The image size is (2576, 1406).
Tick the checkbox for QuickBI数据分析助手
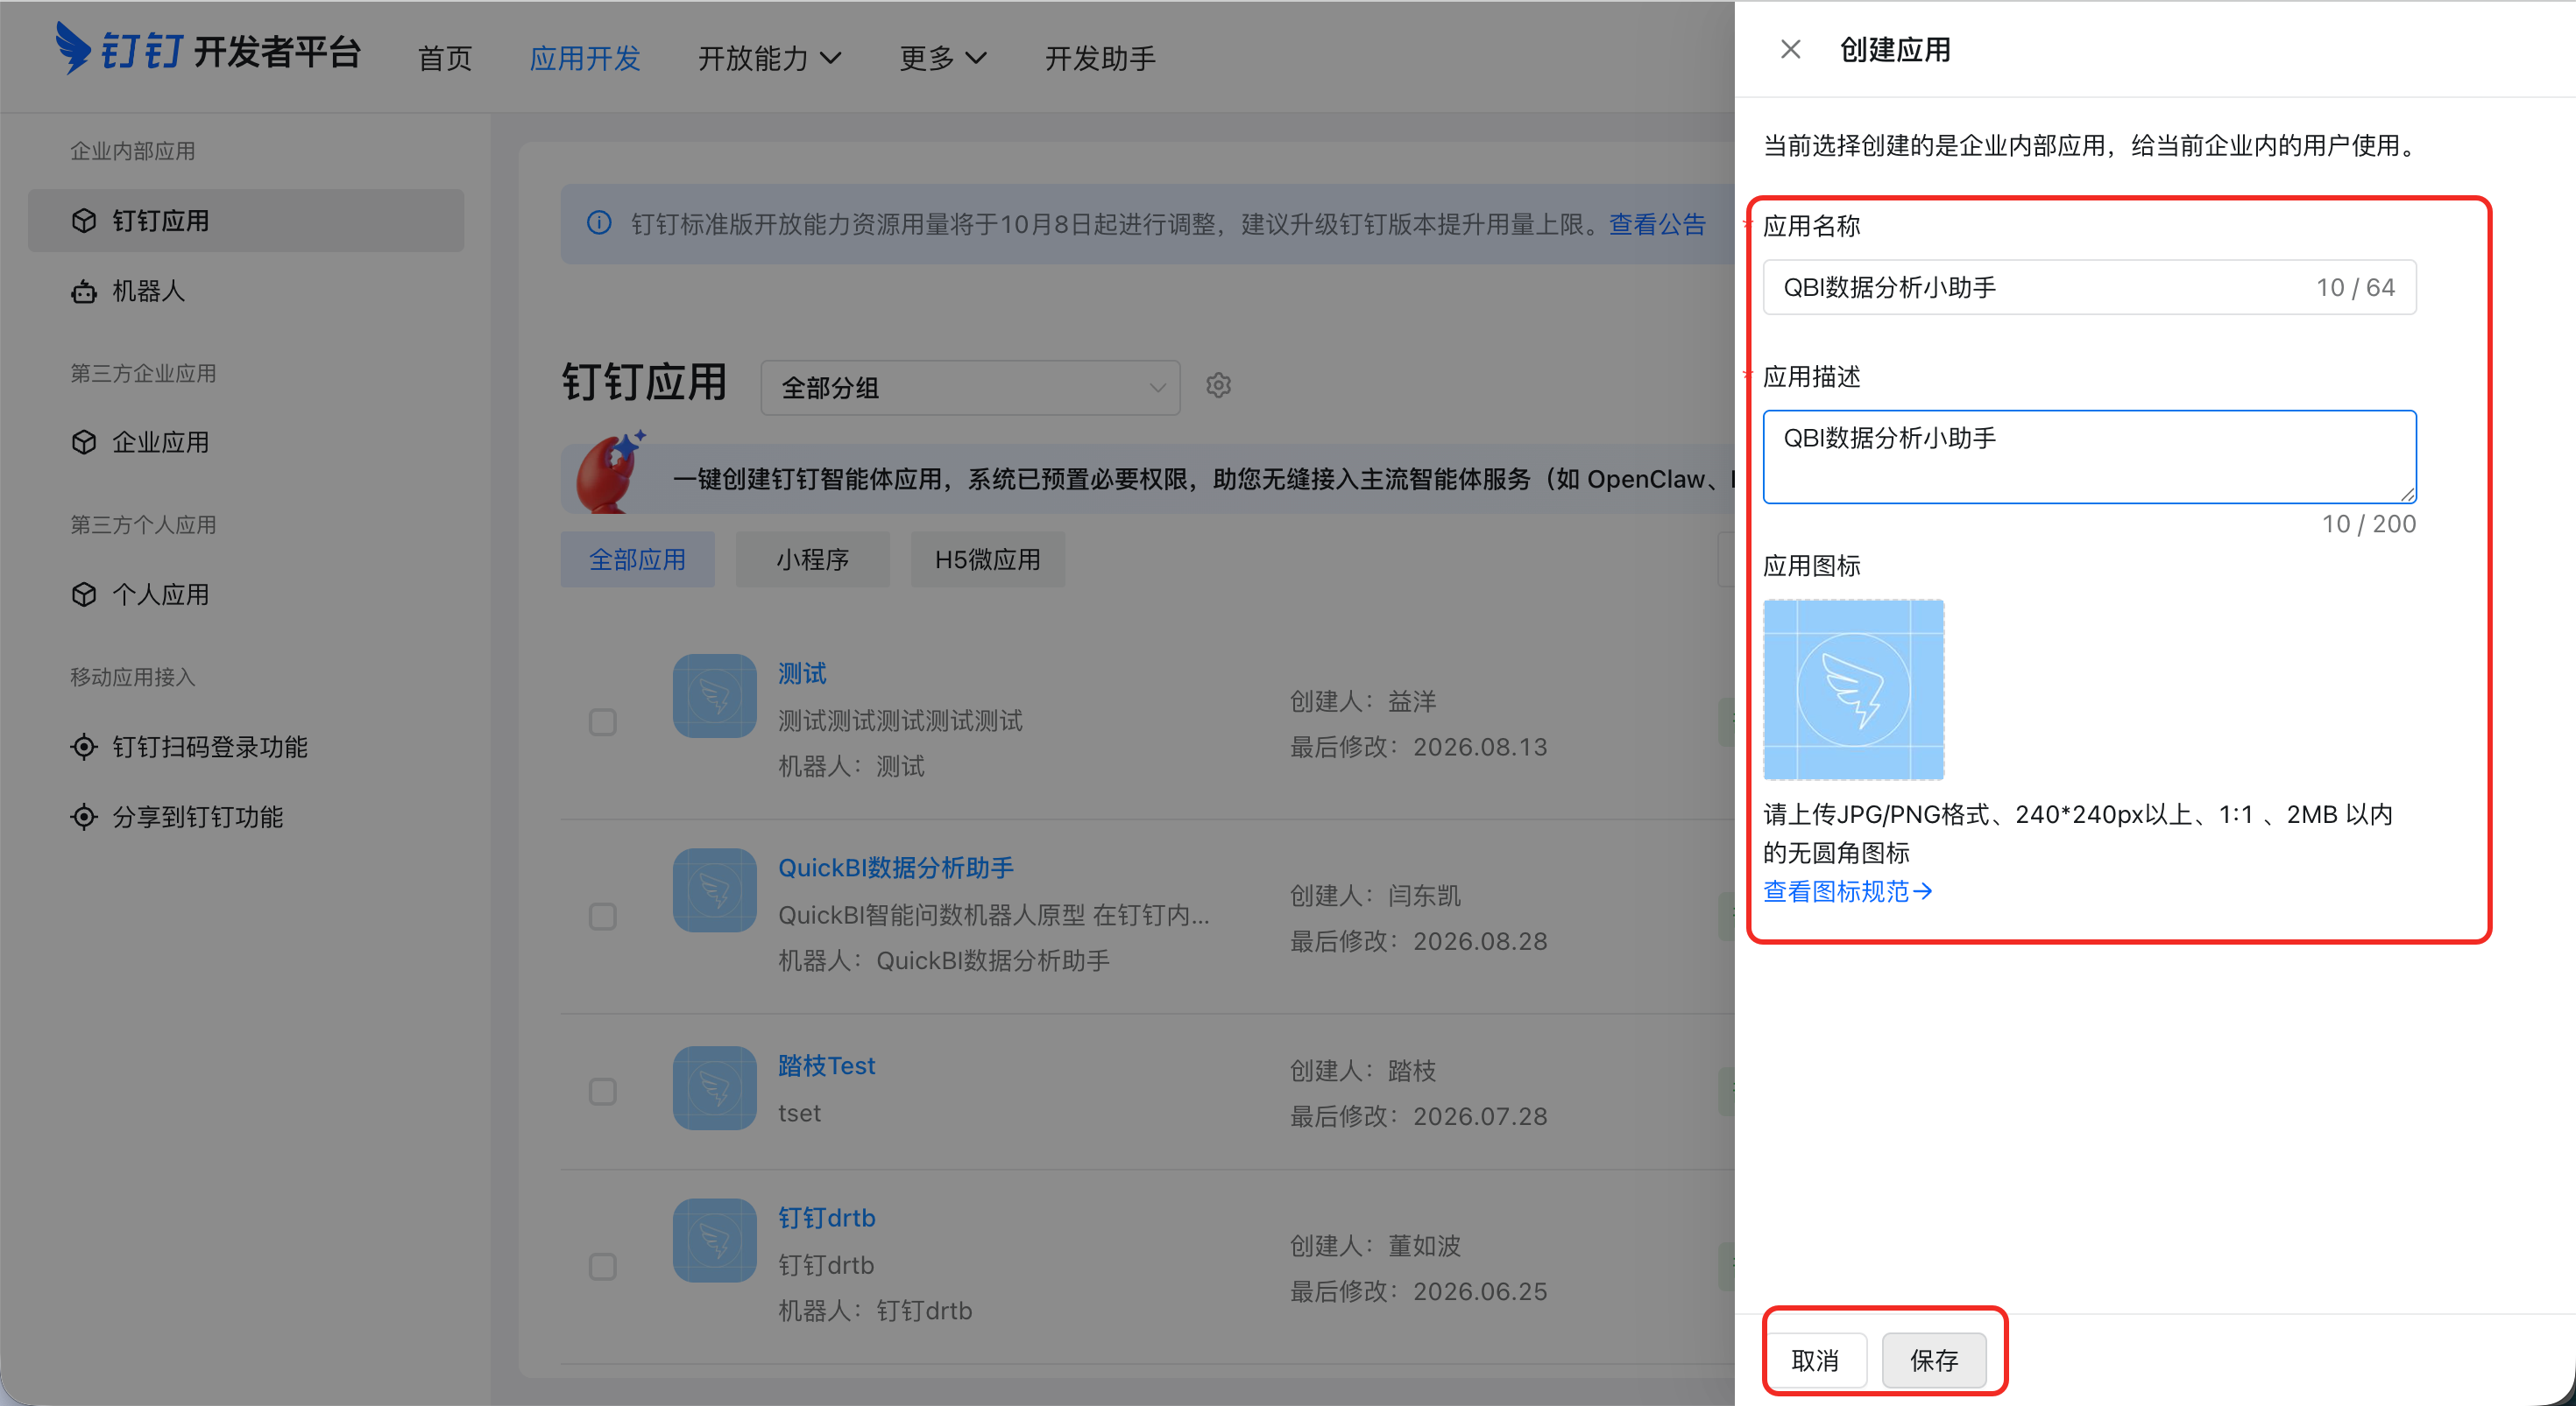(x=603, y=917)
